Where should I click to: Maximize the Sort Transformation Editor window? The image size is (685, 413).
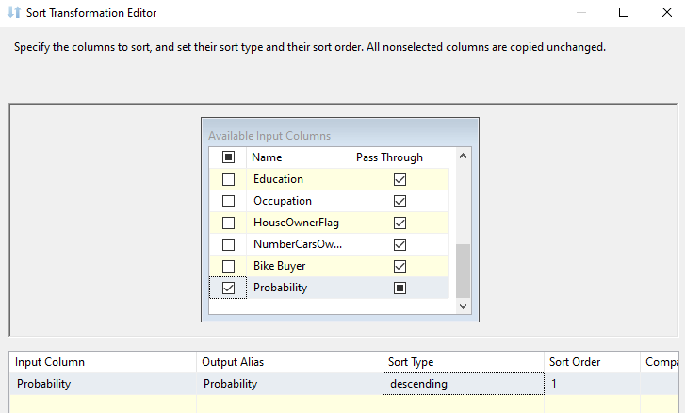click(x=624, y=13)
